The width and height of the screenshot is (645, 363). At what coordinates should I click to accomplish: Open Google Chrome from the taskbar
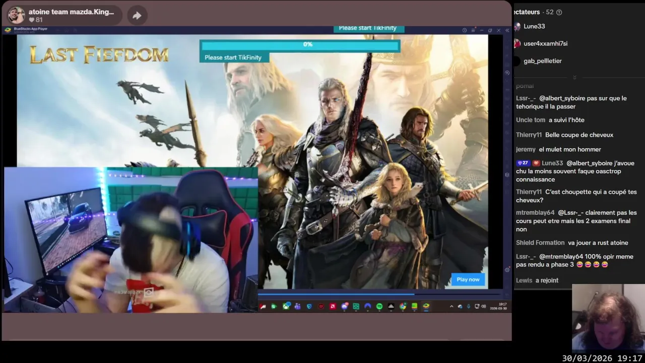pos(403,307)
